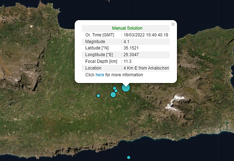Click the westernmost small earthquake marker

point(98,96)
